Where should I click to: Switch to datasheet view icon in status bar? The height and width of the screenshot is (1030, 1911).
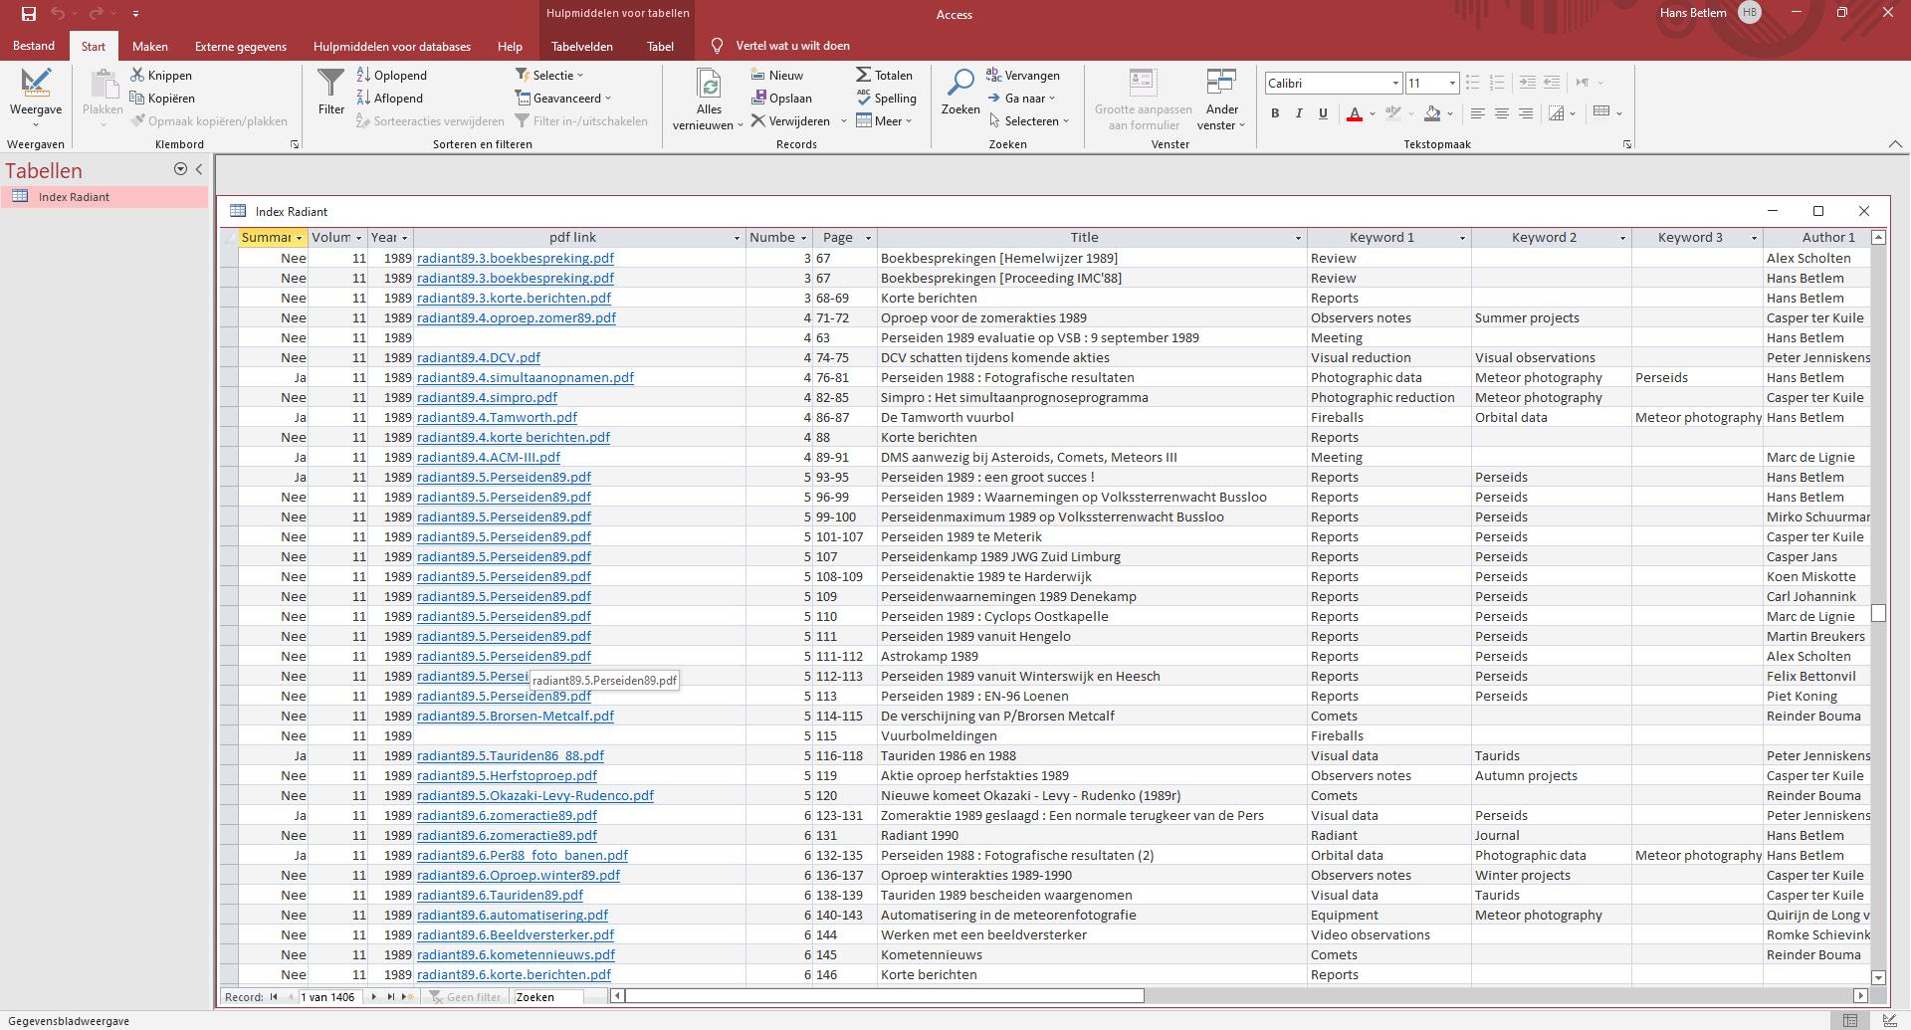tap(1850, 1020)
